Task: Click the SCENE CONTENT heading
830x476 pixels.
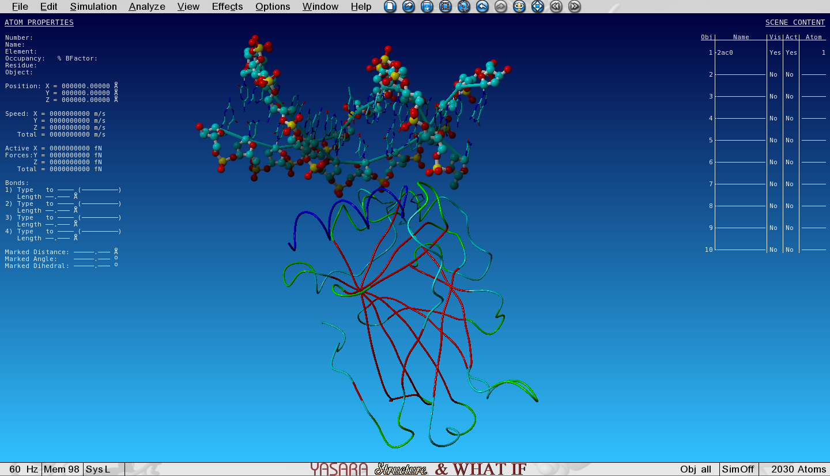Action: pyautogui.click(x=795, y=22)
